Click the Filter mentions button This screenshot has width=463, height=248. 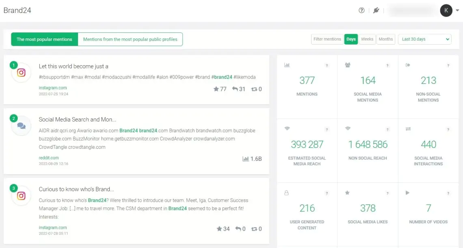(x=327, y=39)
